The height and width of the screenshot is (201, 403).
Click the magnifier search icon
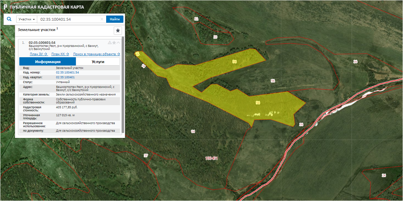[9, 19]
